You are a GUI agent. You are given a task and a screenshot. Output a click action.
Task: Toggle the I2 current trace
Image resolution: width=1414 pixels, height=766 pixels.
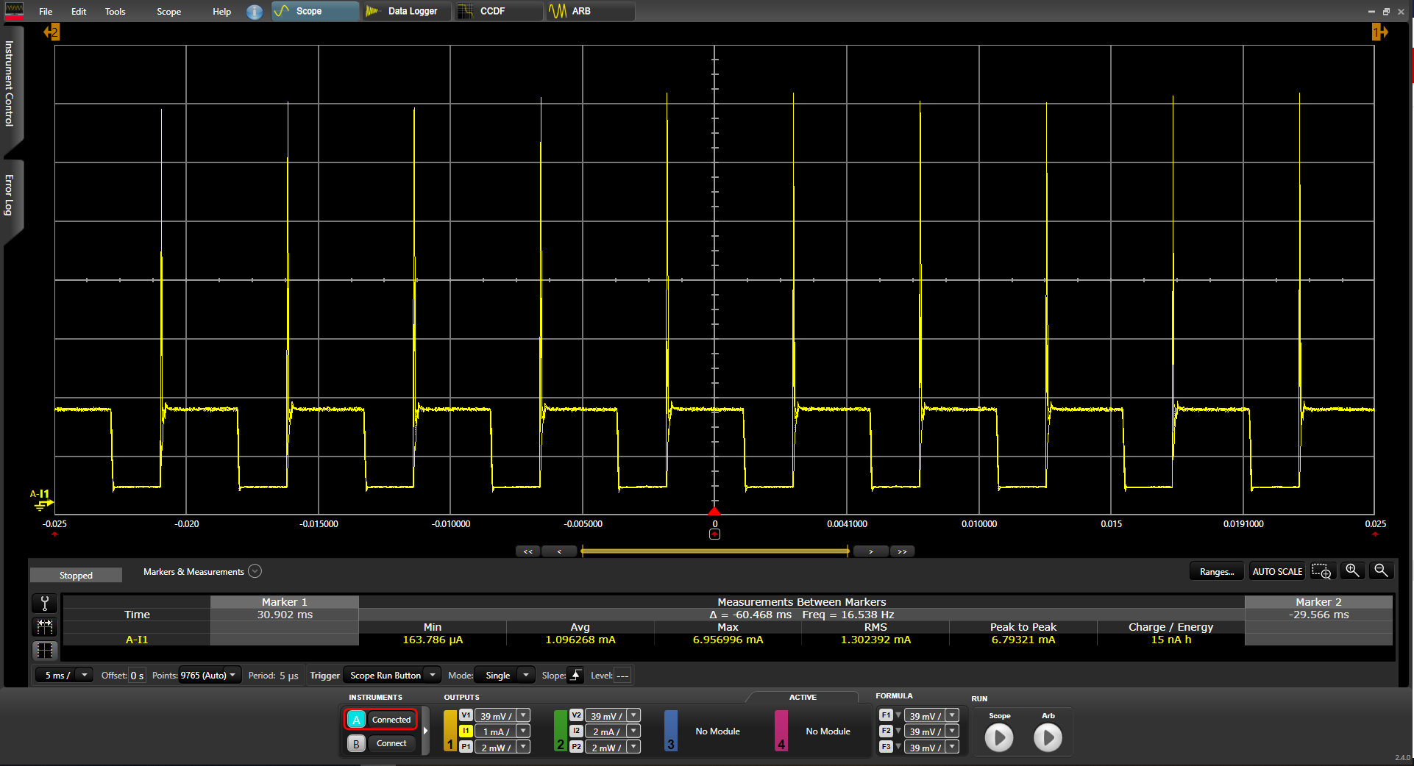click(x=576, y=731)
